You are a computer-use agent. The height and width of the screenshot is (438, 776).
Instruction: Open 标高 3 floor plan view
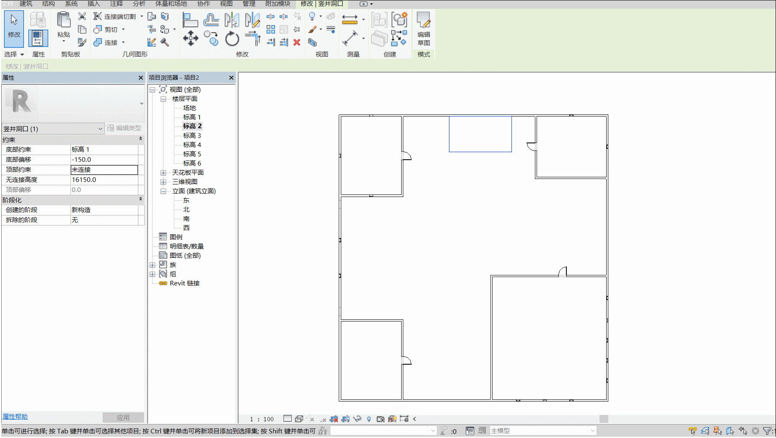192,135
